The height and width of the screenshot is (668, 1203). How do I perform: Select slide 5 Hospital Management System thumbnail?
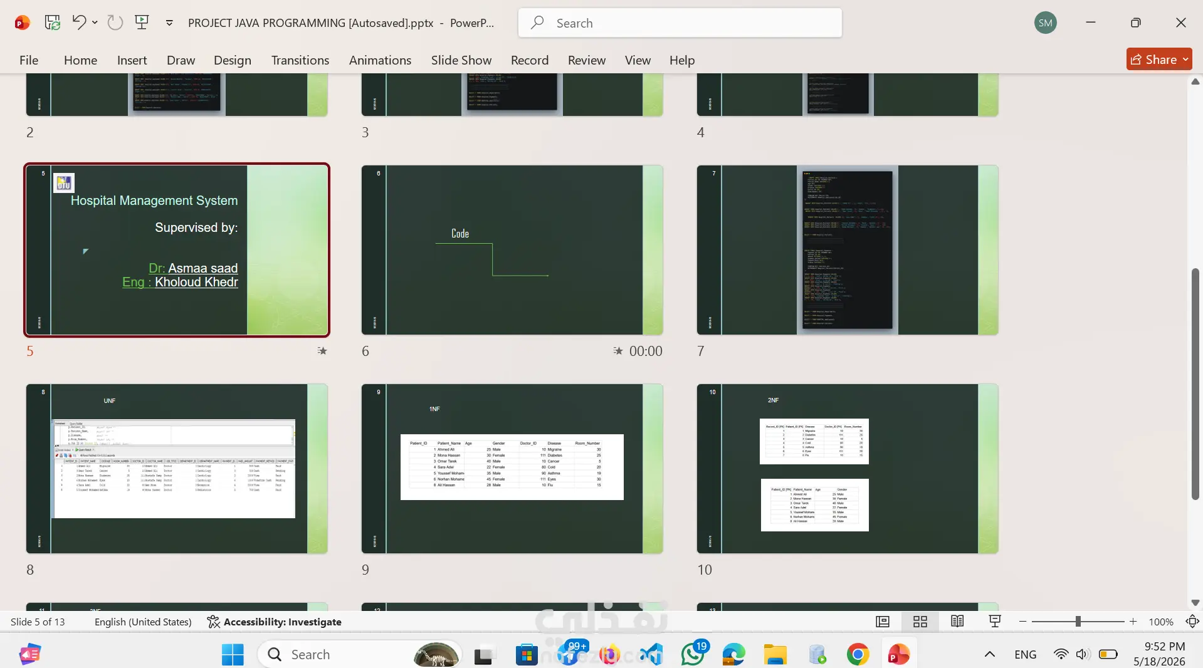177,250
